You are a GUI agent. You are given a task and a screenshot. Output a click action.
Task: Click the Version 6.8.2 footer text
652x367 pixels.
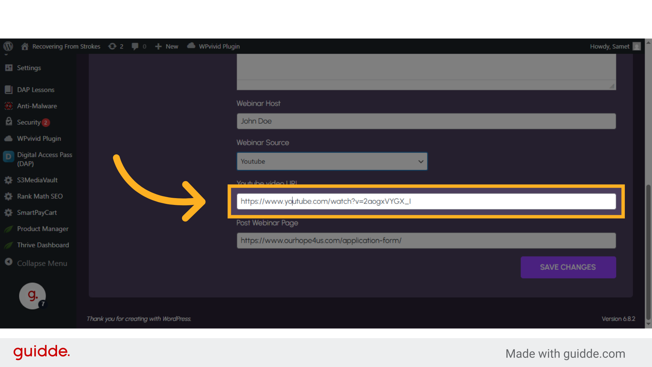coord(618,319)
